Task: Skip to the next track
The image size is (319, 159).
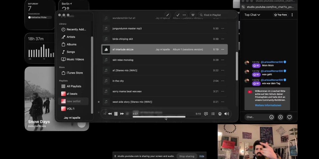Action: (122, 114)
